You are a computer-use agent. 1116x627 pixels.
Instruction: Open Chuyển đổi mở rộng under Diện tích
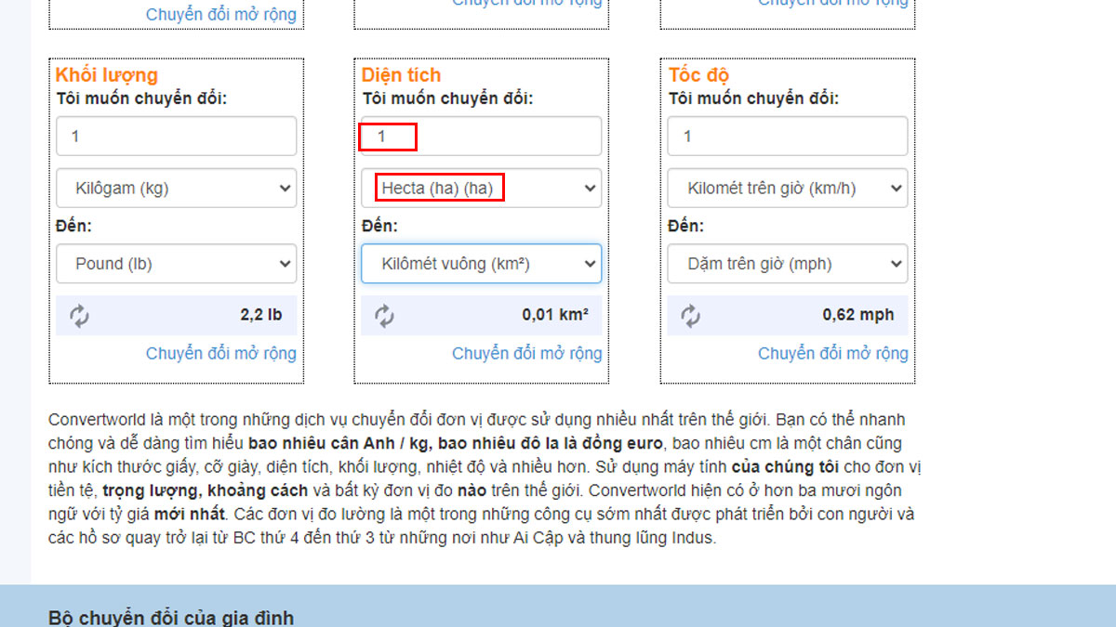(x=526, y=353)
